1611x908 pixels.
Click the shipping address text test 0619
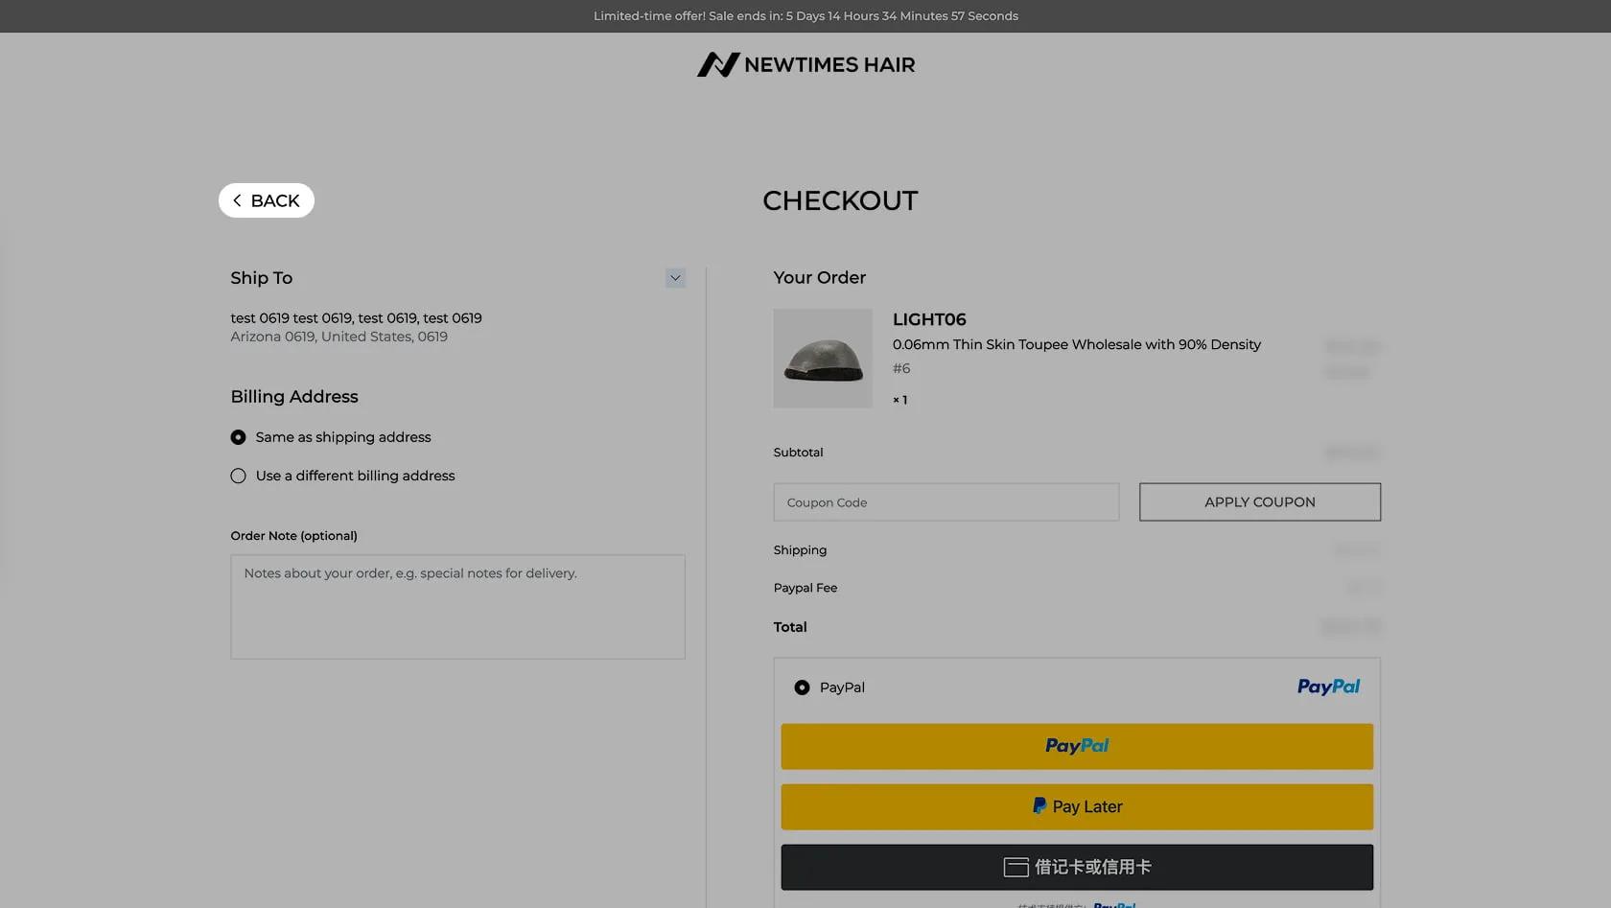pos(356,318)
